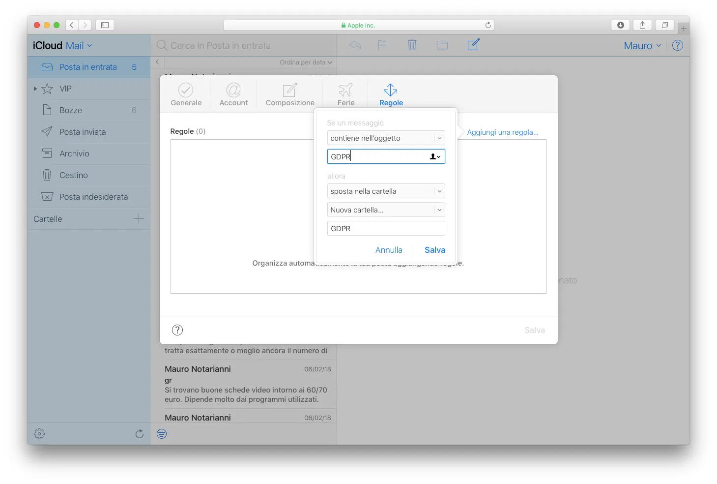Move message with the folder icon
Viewport: 717px width, 484px height.
[x=442, y=45]
